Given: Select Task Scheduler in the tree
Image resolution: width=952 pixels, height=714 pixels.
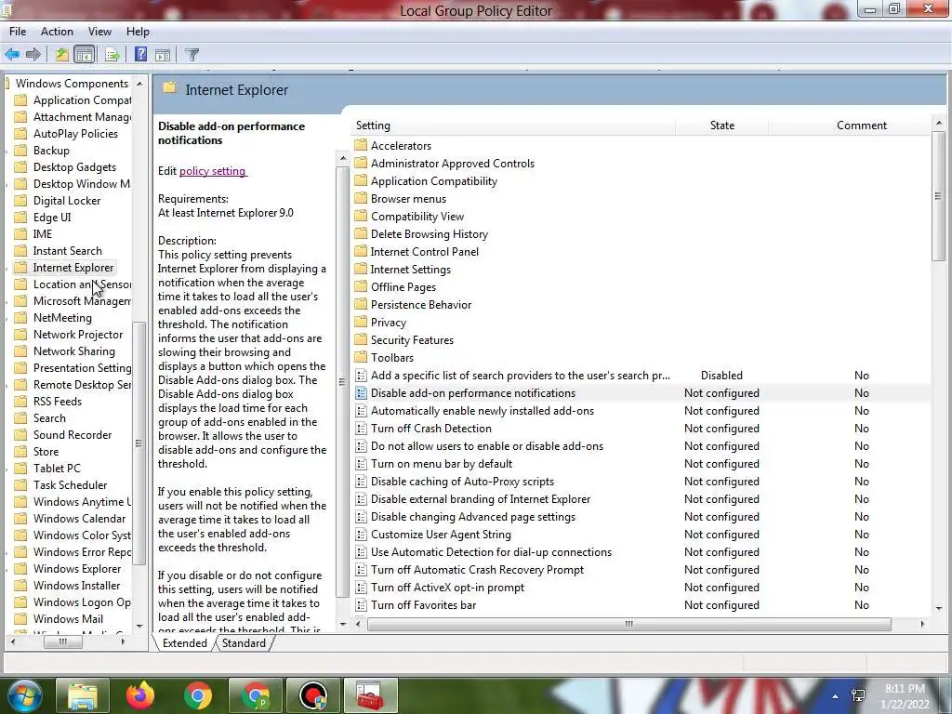Looking at the screenshot, I should (x=70, y=485).
